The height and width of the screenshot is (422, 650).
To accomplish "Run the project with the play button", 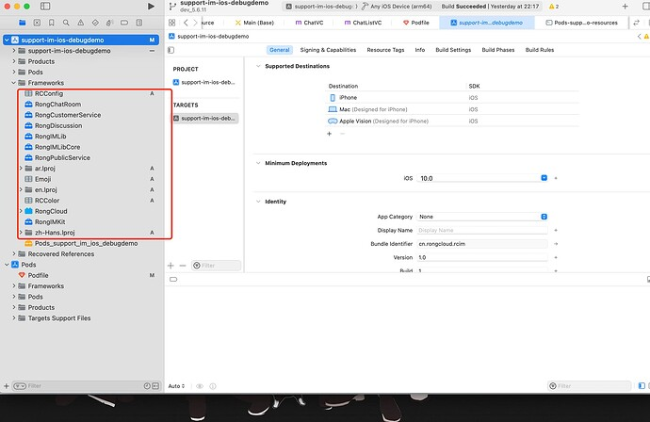I will (152, 7).
